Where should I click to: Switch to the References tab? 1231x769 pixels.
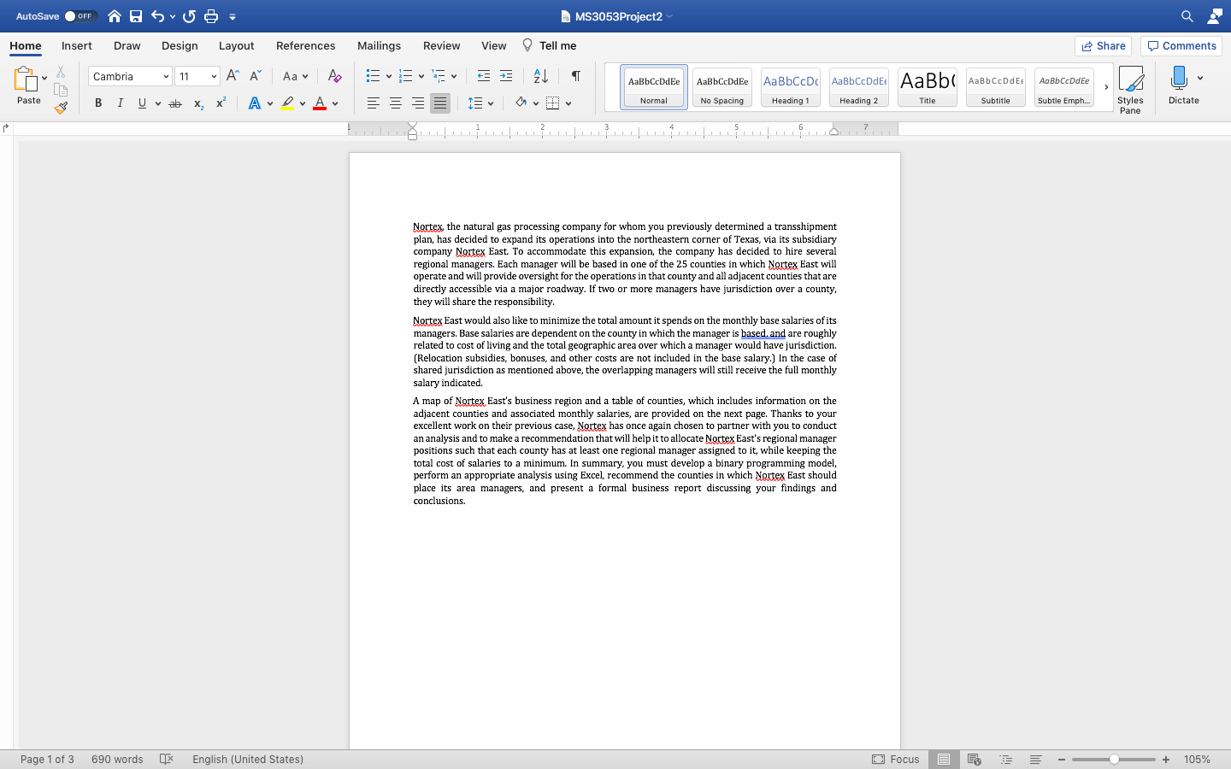click(x=305, y=46)
